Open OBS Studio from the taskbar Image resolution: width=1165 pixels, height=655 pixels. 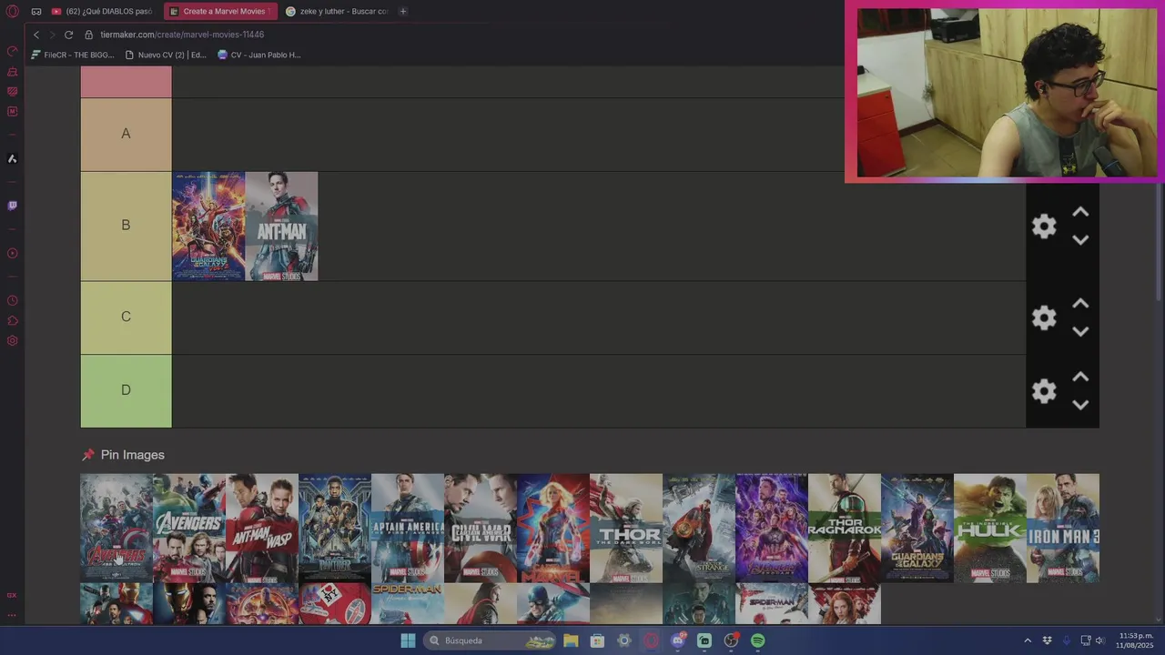coord(731,640)
